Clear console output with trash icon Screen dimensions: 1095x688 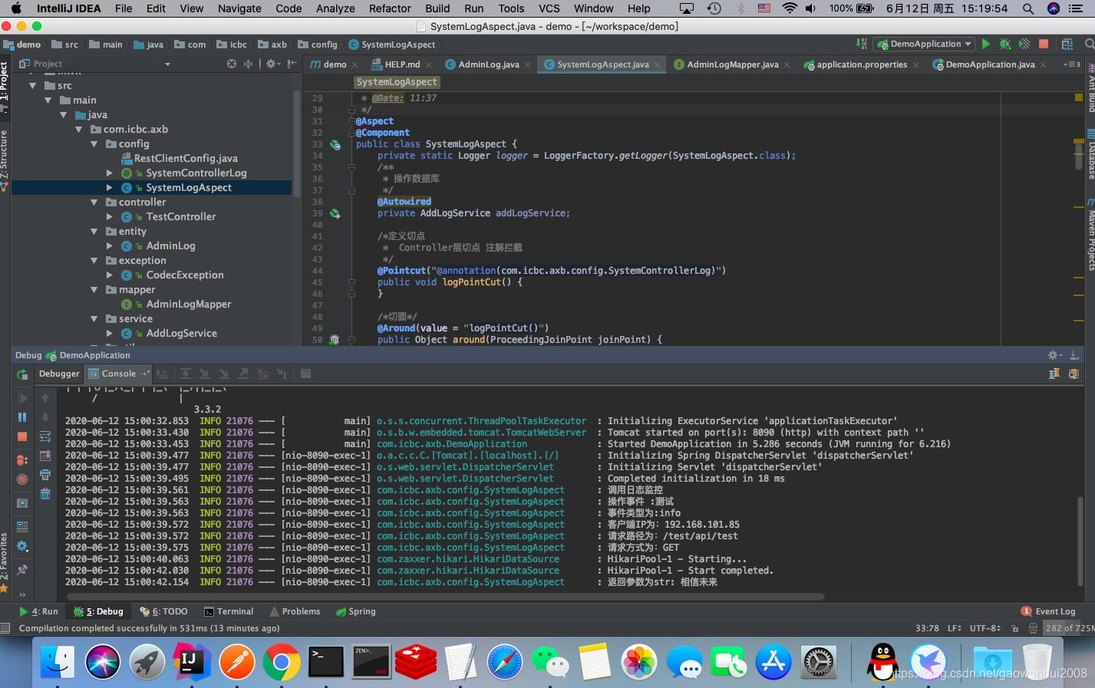point(45,493)
